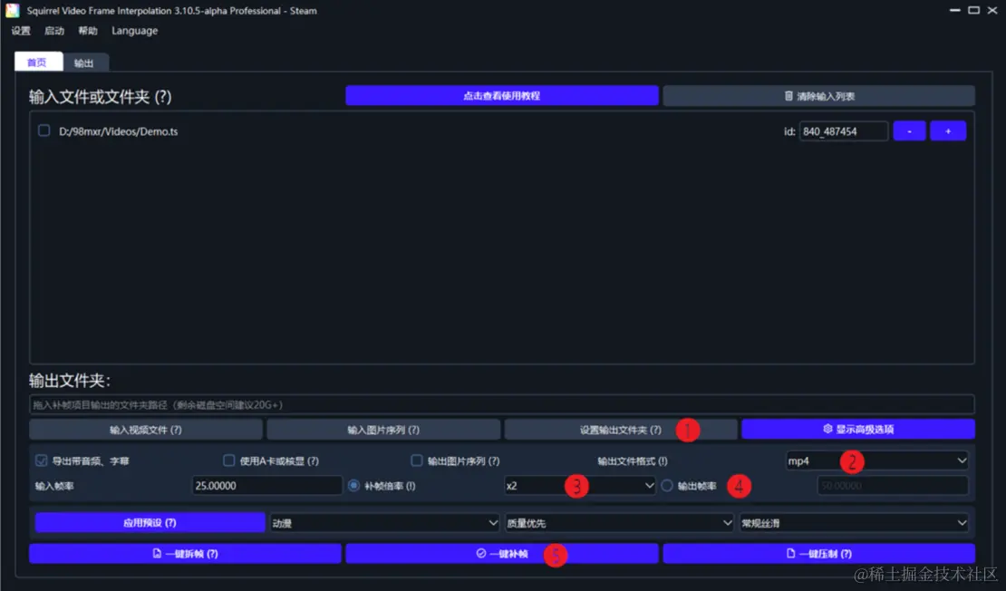Click the 显示高级选项 button
Viewport: 1006px width, 591px height.
pyautogui.click(x=858, y=429)
